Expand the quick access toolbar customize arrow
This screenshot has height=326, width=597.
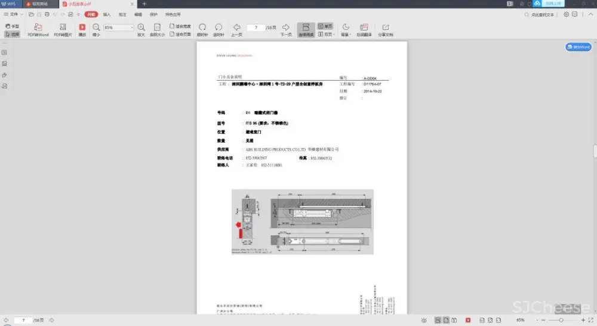click(x=78, y=14)
